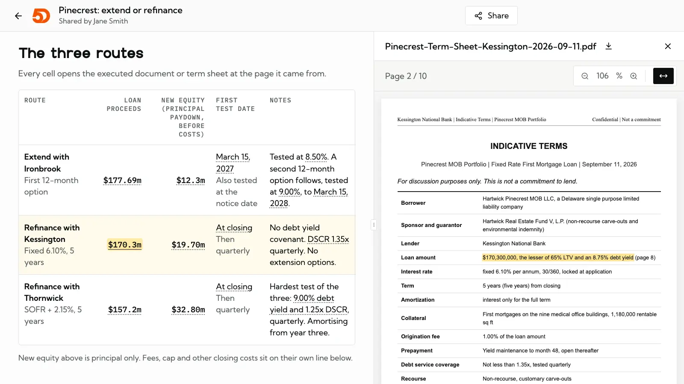Viewport: 684px width, 384px height.
Task: Zoom out of the PDF page
Action: pos(585,76)
